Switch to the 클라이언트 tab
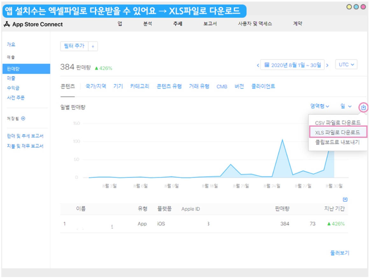This screenshot has width=369, height=278. point(263,86)
